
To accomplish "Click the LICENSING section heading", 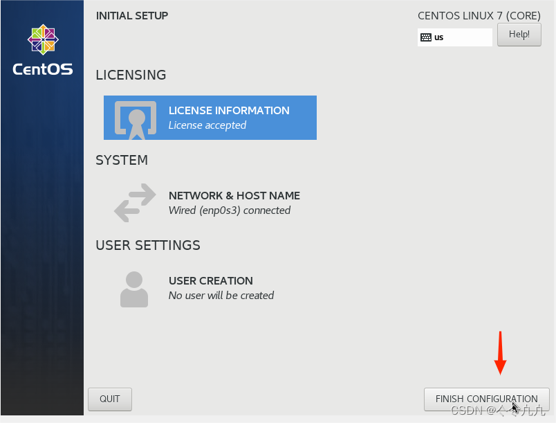I will (x=131, y=75).
